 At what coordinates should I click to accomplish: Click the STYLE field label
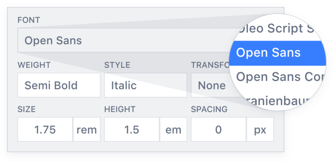(x=117, y=65)
